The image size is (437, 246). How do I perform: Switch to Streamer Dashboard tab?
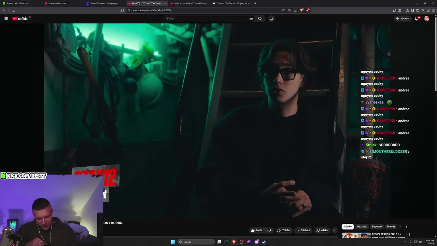click(63, 3)
